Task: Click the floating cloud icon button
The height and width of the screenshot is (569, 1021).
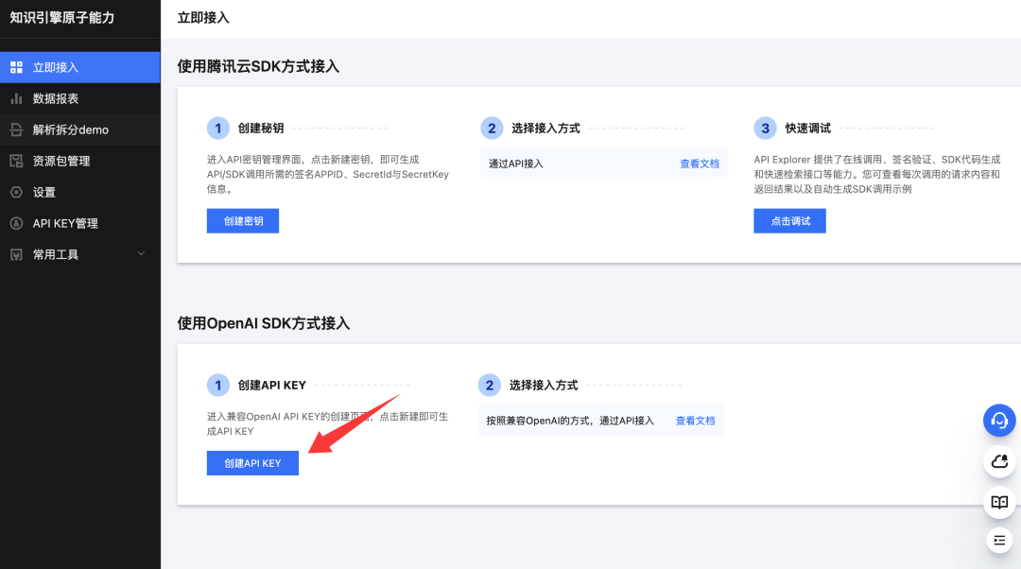Action: point(999,461)
